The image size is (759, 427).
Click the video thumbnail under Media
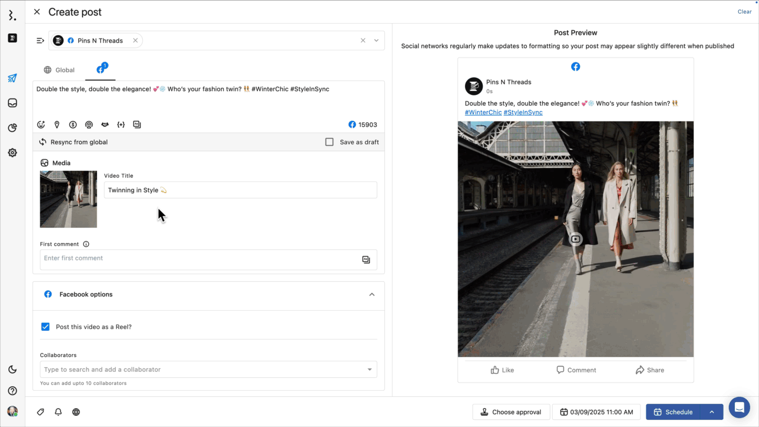tap(68, 199)
